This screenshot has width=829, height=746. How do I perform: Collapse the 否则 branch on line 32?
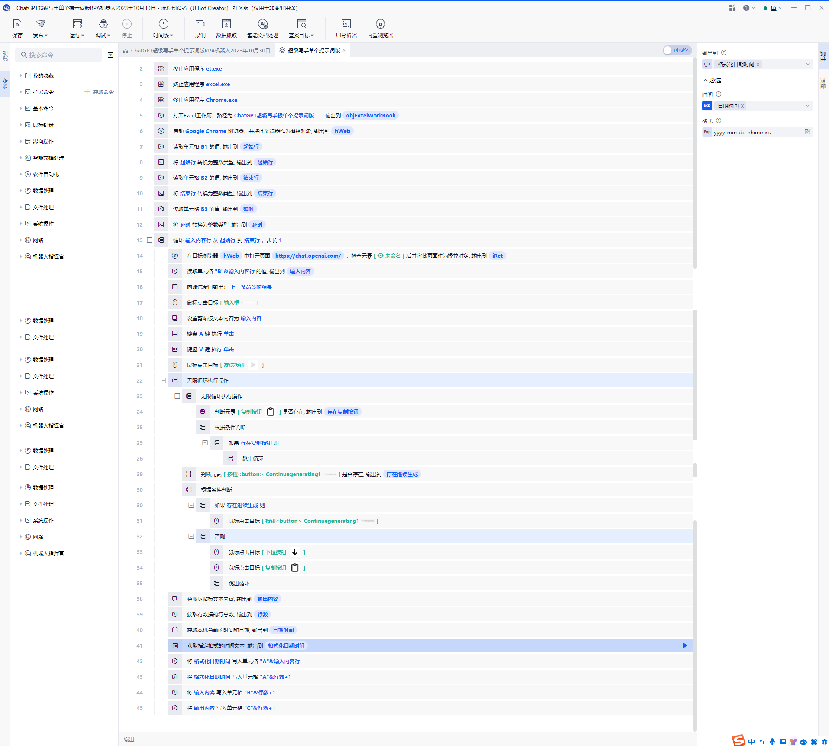click(x=191, y=536)
